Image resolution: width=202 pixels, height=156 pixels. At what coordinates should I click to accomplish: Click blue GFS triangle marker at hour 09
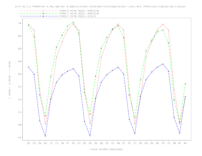pos(45,136)
